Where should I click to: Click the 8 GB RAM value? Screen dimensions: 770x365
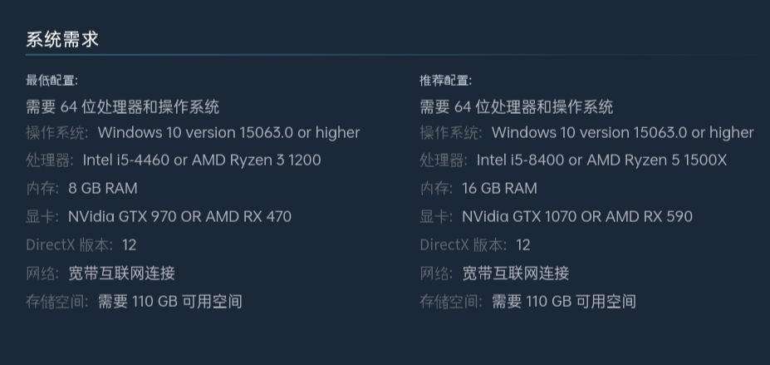coord(103,188)
